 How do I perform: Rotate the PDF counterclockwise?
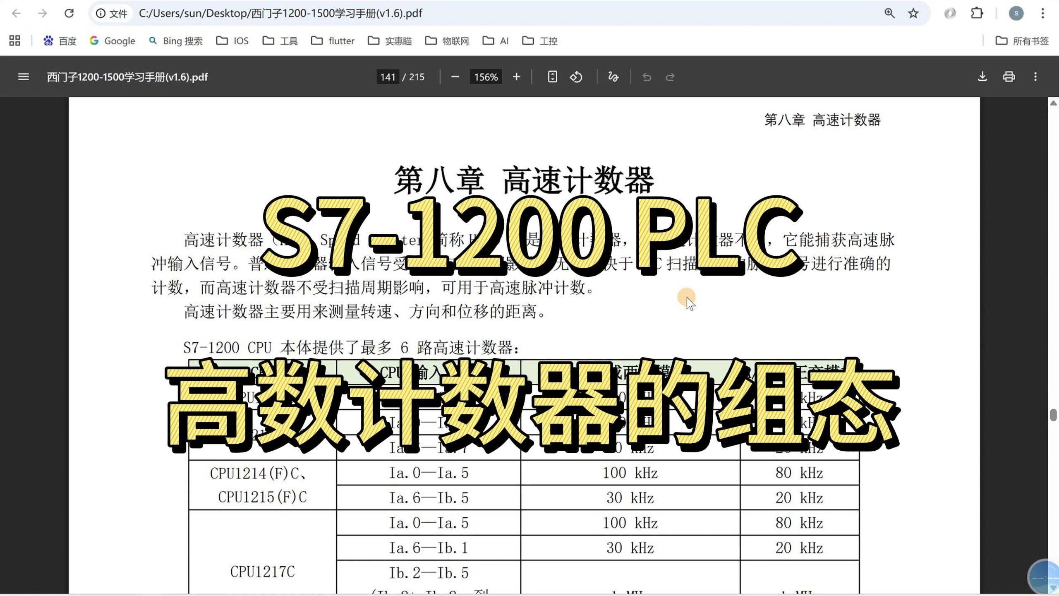[x=576, y=77]
